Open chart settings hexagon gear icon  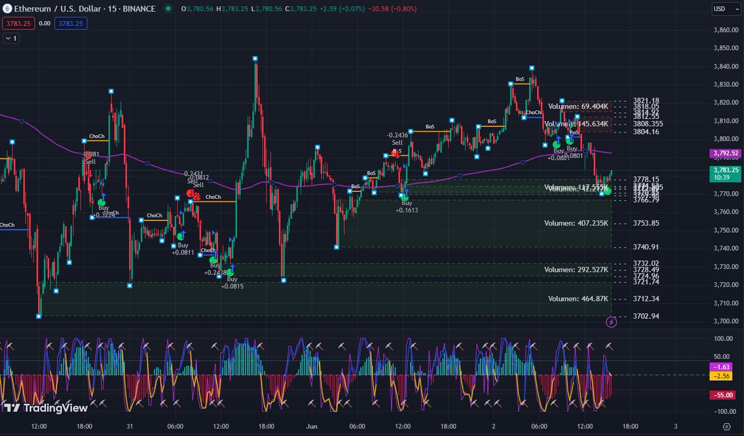click(x=727, y=427)
